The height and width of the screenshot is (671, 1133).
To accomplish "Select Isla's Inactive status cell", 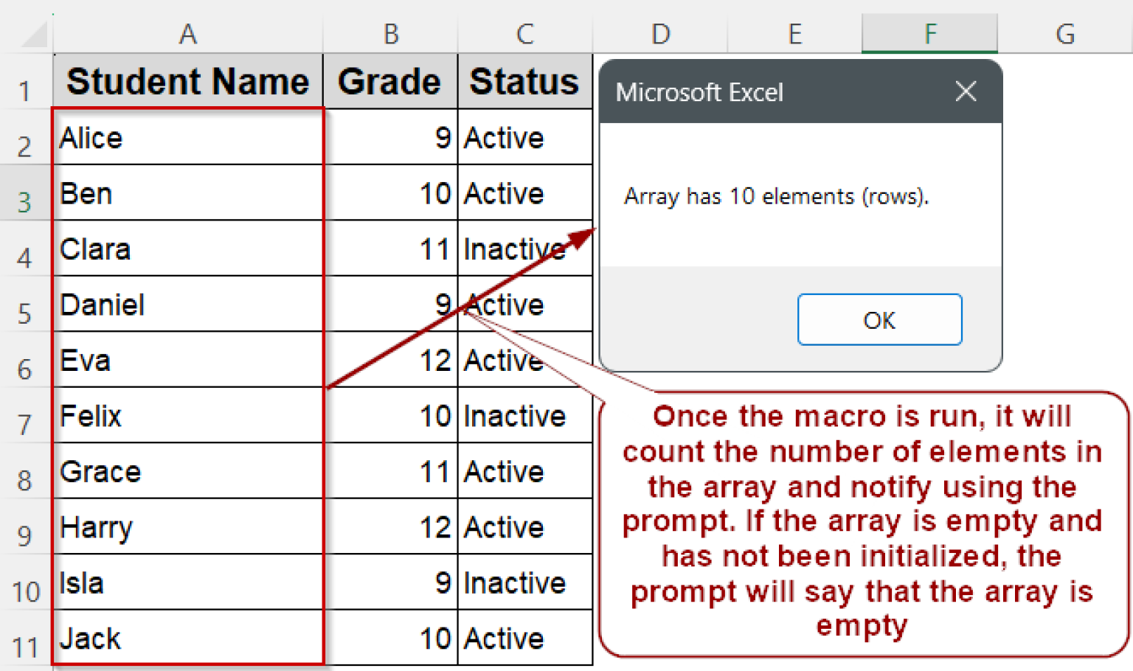I will (524, 583).
